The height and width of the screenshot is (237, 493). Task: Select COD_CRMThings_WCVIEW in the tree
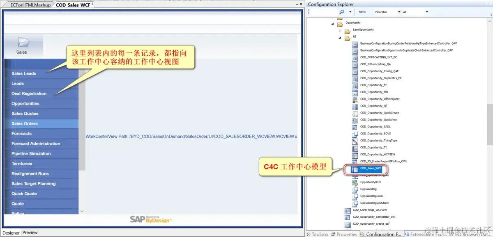click(x=370, y=210)
